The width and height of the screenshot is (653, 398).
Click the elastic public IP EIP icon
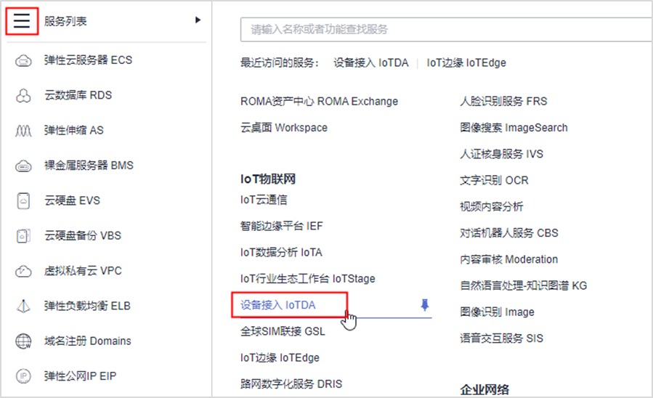coord(23,376)
